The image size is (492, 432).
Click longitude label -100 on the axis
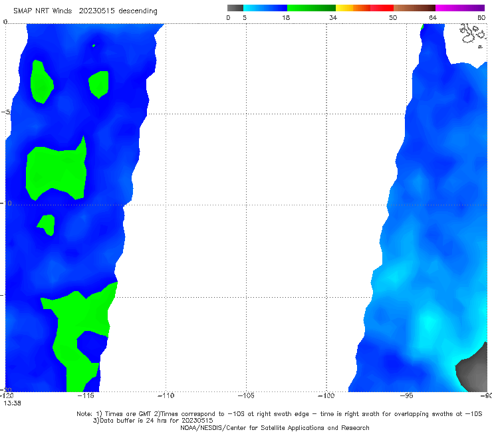(x=326, y=395)
